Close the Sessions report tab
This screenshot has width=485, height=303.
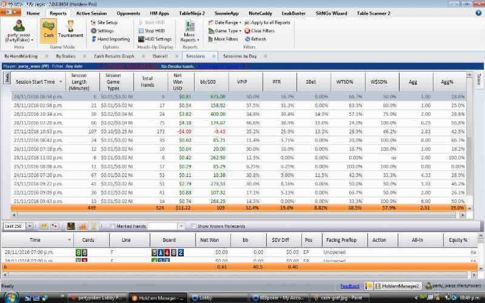pyautogui.click(x=214, y=56)
